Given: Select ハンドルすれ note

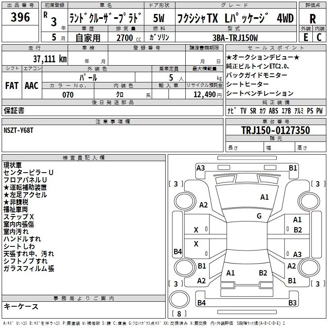Looking at the screenshot, I should coord(22,239).
